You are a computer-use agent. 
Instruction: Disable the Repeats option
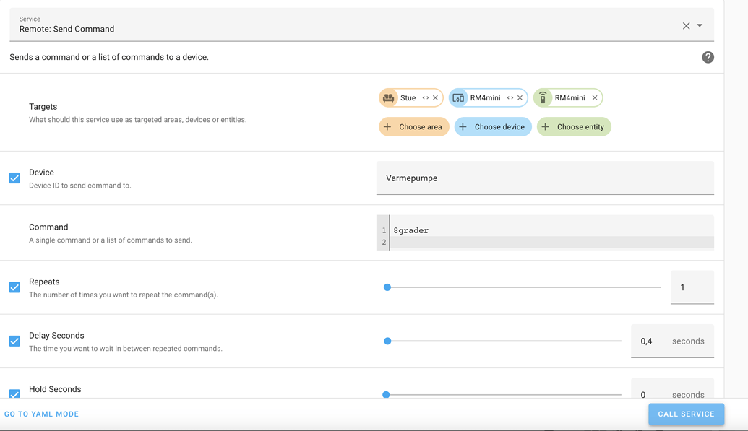(14, 287)
